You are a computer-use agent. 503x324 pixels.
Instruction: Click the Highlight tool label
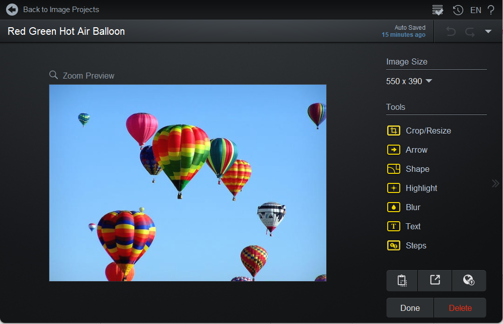click(421, 188)
